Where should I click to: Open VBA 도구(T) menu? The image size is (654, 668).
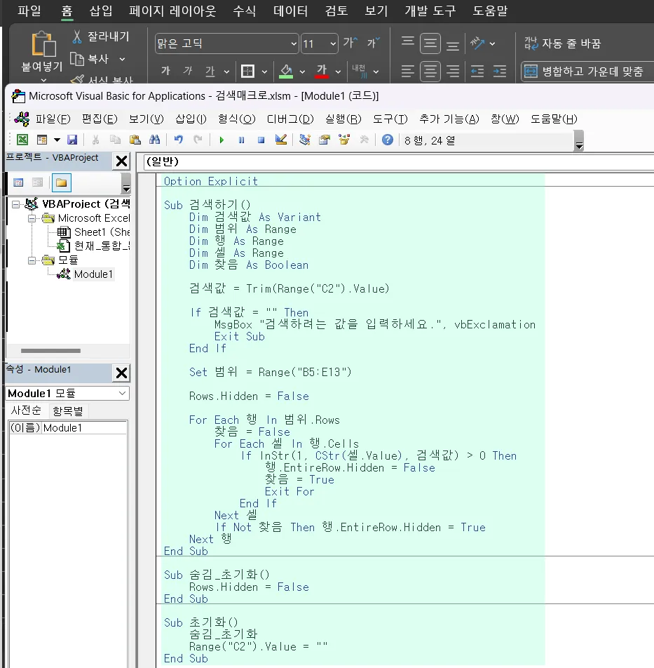click(390, 119)
